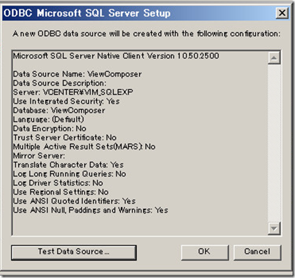Click the scroll up arrow in configuration list

pos(274,58)
